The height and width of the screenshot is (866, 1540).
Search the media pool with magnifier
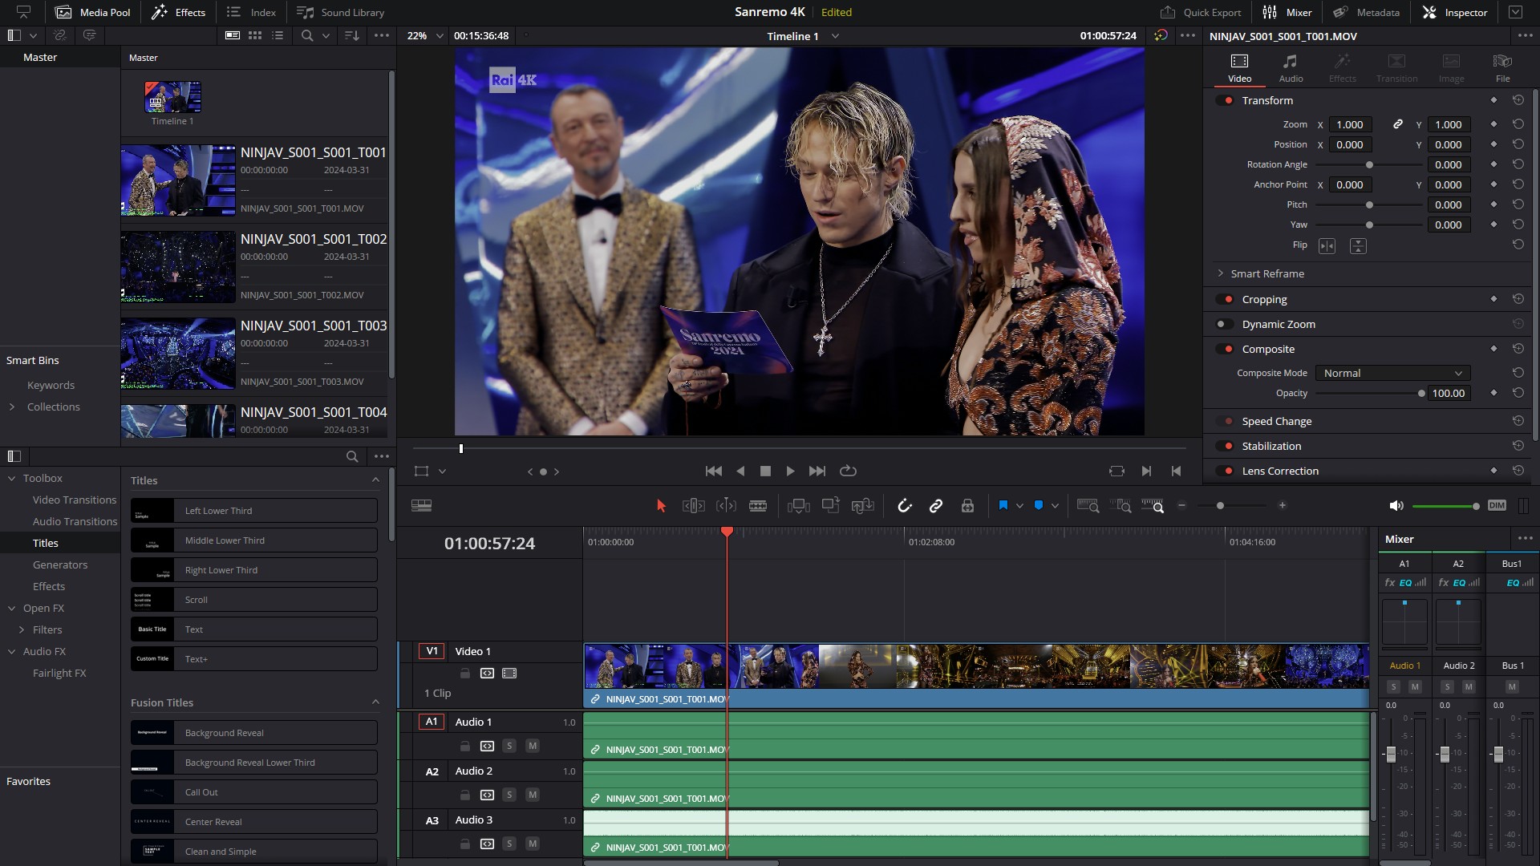tap(307, 36)
